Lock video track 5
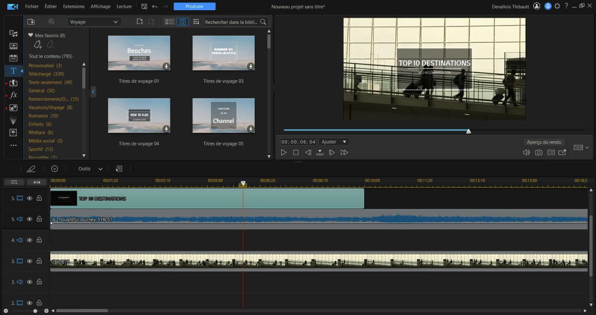Viewport: 596px width, 315px height. (x=39, y=198)
